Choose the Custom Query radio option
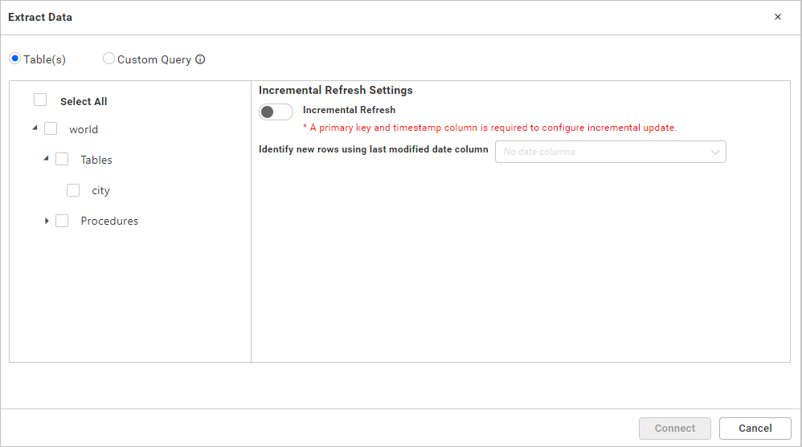Viewport: 802px width, 447px height. (108, 59)
